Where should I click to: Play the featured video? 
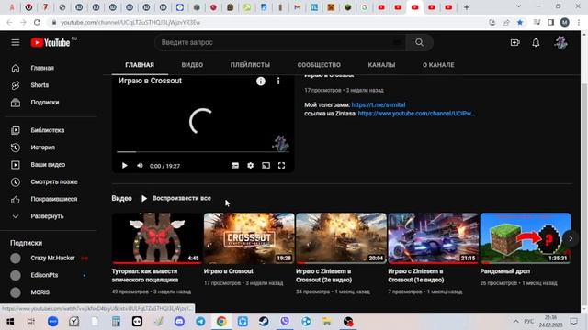(x=125, y=166)
